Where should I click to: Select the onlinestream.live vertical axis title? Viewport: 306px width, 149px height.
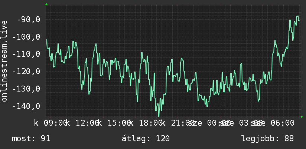tap(4, 61)
